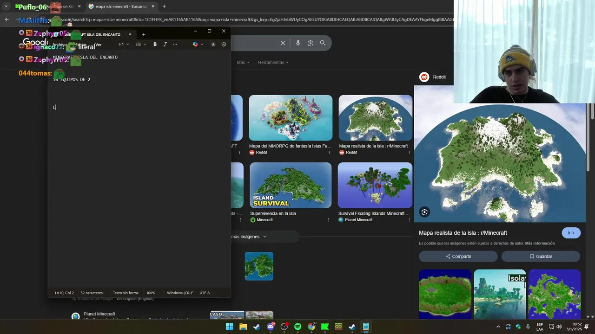Open realistic island result thumbnail
Viewport: 595px width, 334px height.
[x=375, y=118]
